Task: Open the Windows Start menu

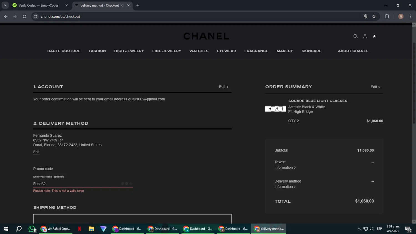Action: [6, 229]
